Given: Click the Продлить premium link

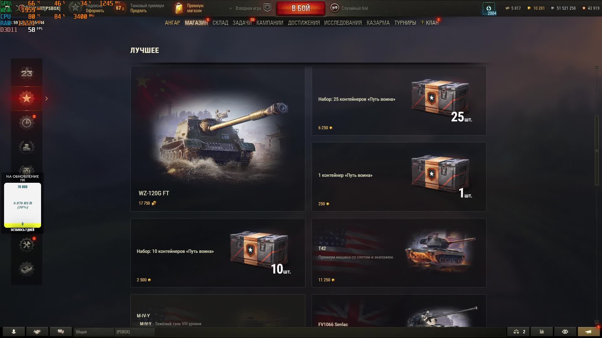Looking at the screenshot, I should pyautogui.click(x=139, y=11).
